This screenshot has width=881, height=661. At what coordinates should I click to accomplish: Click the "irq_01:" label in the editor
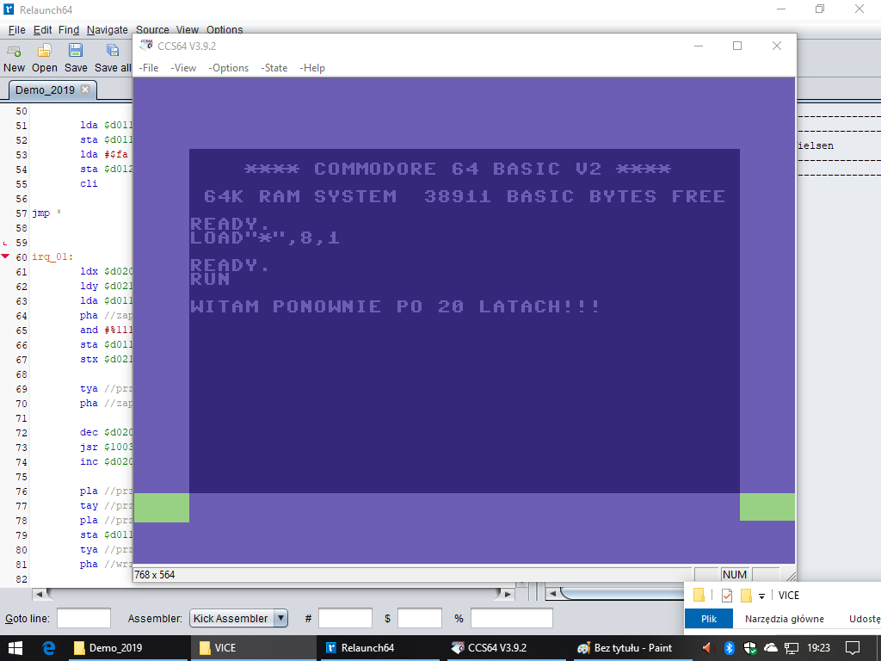click(x=52, y=256)
